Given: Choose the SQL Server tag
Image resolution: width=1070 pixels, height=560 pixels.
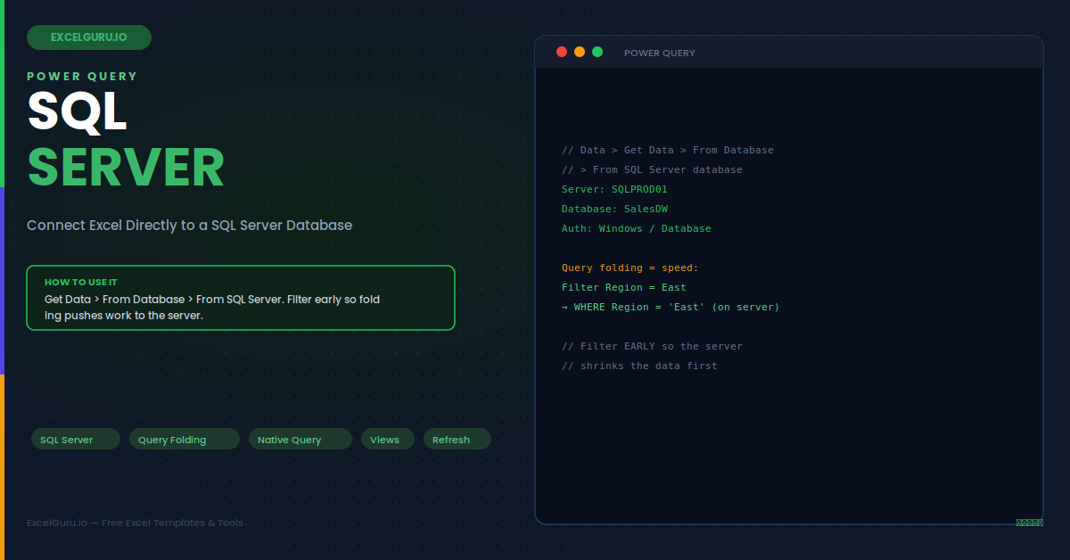Looking at the screenshot, I should click(x=76, y=439).
